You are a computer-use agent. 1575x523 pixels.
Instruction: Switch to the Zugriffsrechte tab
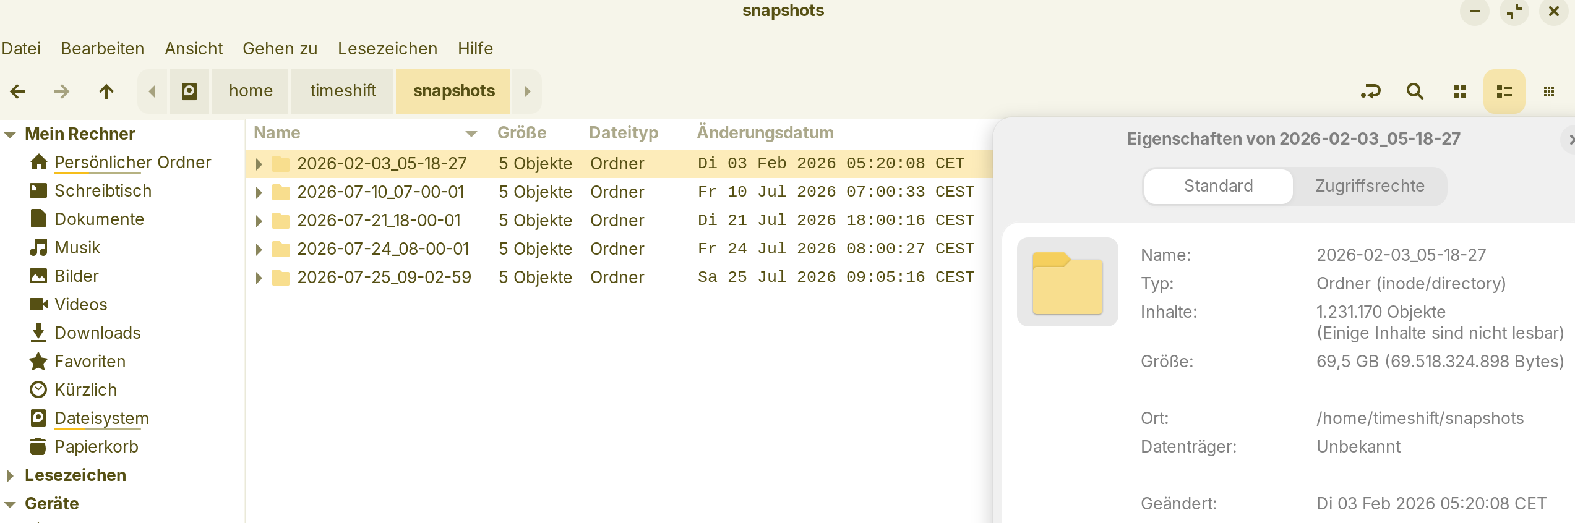tap(1370, 186)
